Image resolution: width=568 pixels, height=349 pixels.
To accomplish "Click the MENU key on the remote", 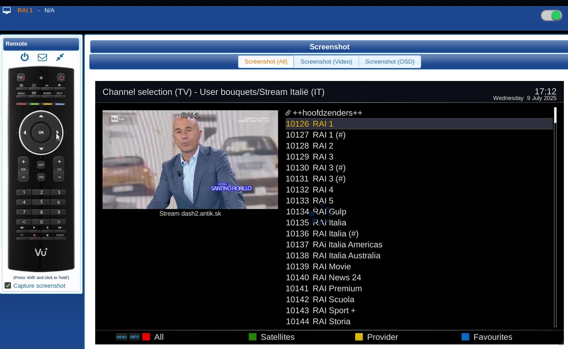I will point(22,95).
